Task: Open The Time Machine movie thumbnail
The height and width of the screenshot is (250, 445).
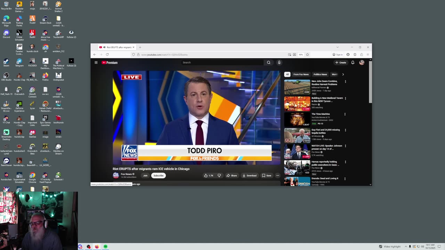Action: click(x=297, y=119)
